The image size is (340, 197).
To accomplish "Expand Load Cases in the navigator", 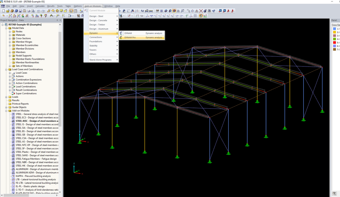I will 10,73.
